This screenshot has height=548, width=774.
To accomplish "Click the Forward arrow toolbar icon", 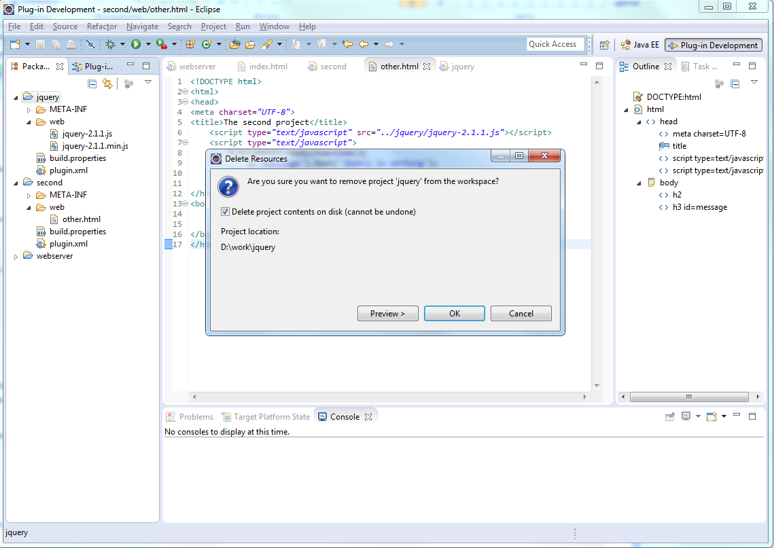I will click(x=389, y=44).
